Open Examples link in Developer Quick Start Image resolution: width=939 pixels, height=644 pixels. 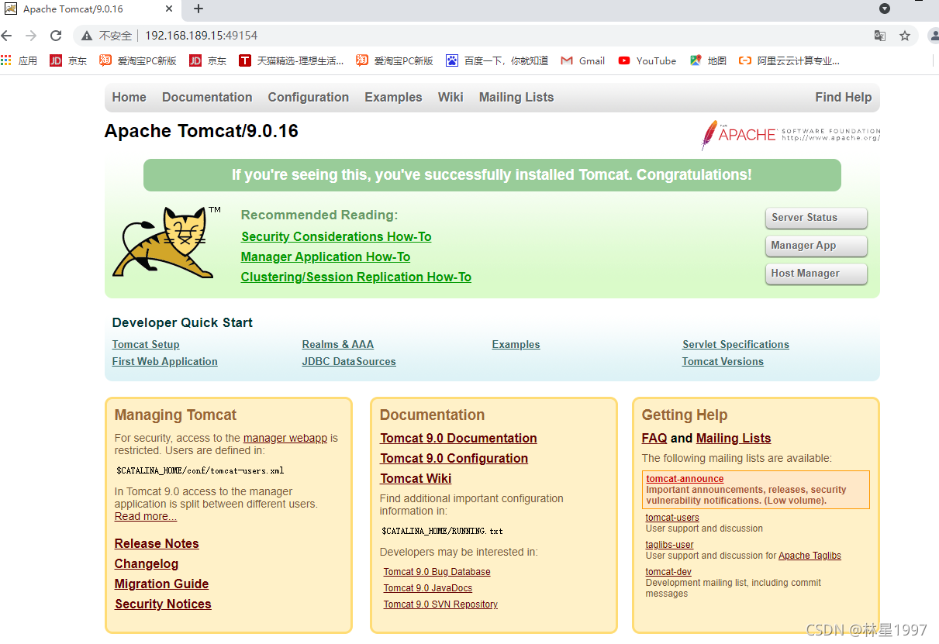(x=516, y=344)
